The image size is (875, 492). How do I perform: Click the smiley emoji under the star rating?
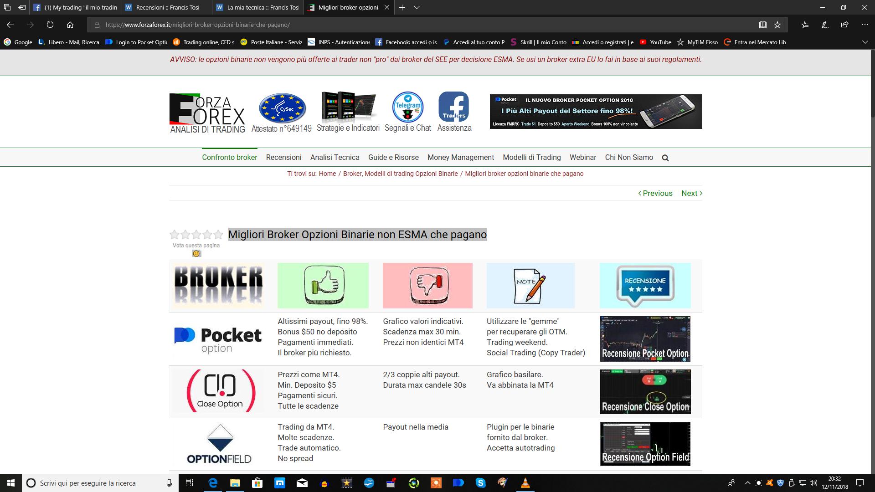click(196, 253)
